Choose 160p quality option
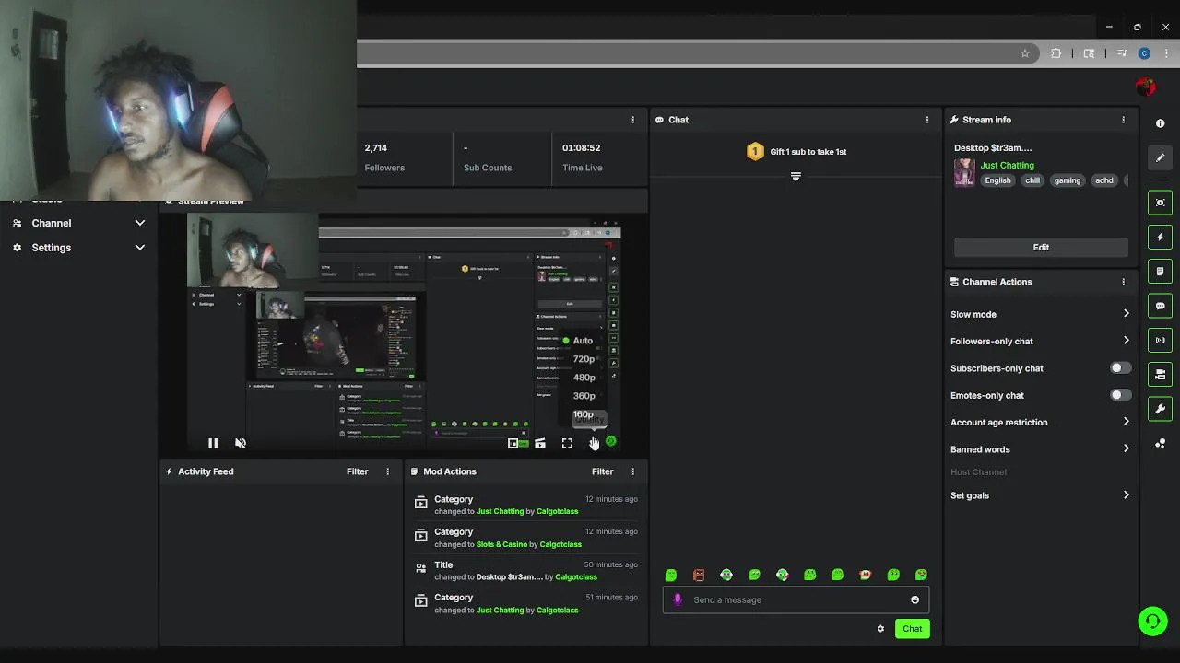 point(584,414)
